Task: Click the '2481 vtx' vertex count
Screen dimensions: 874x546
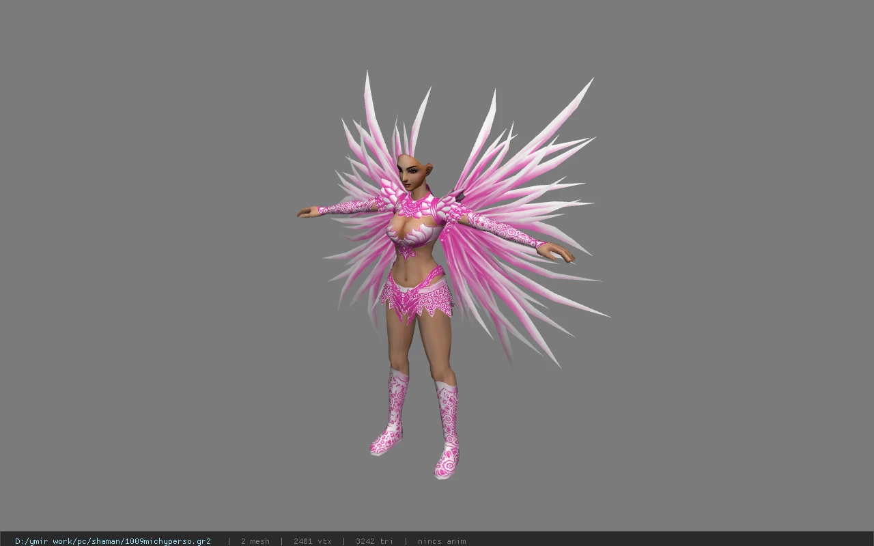Action: (x=312, y=541)
